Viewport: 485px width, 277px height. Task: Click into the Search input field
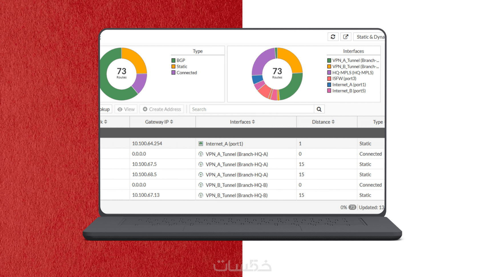pyautogui.click(x=252, y=109)
